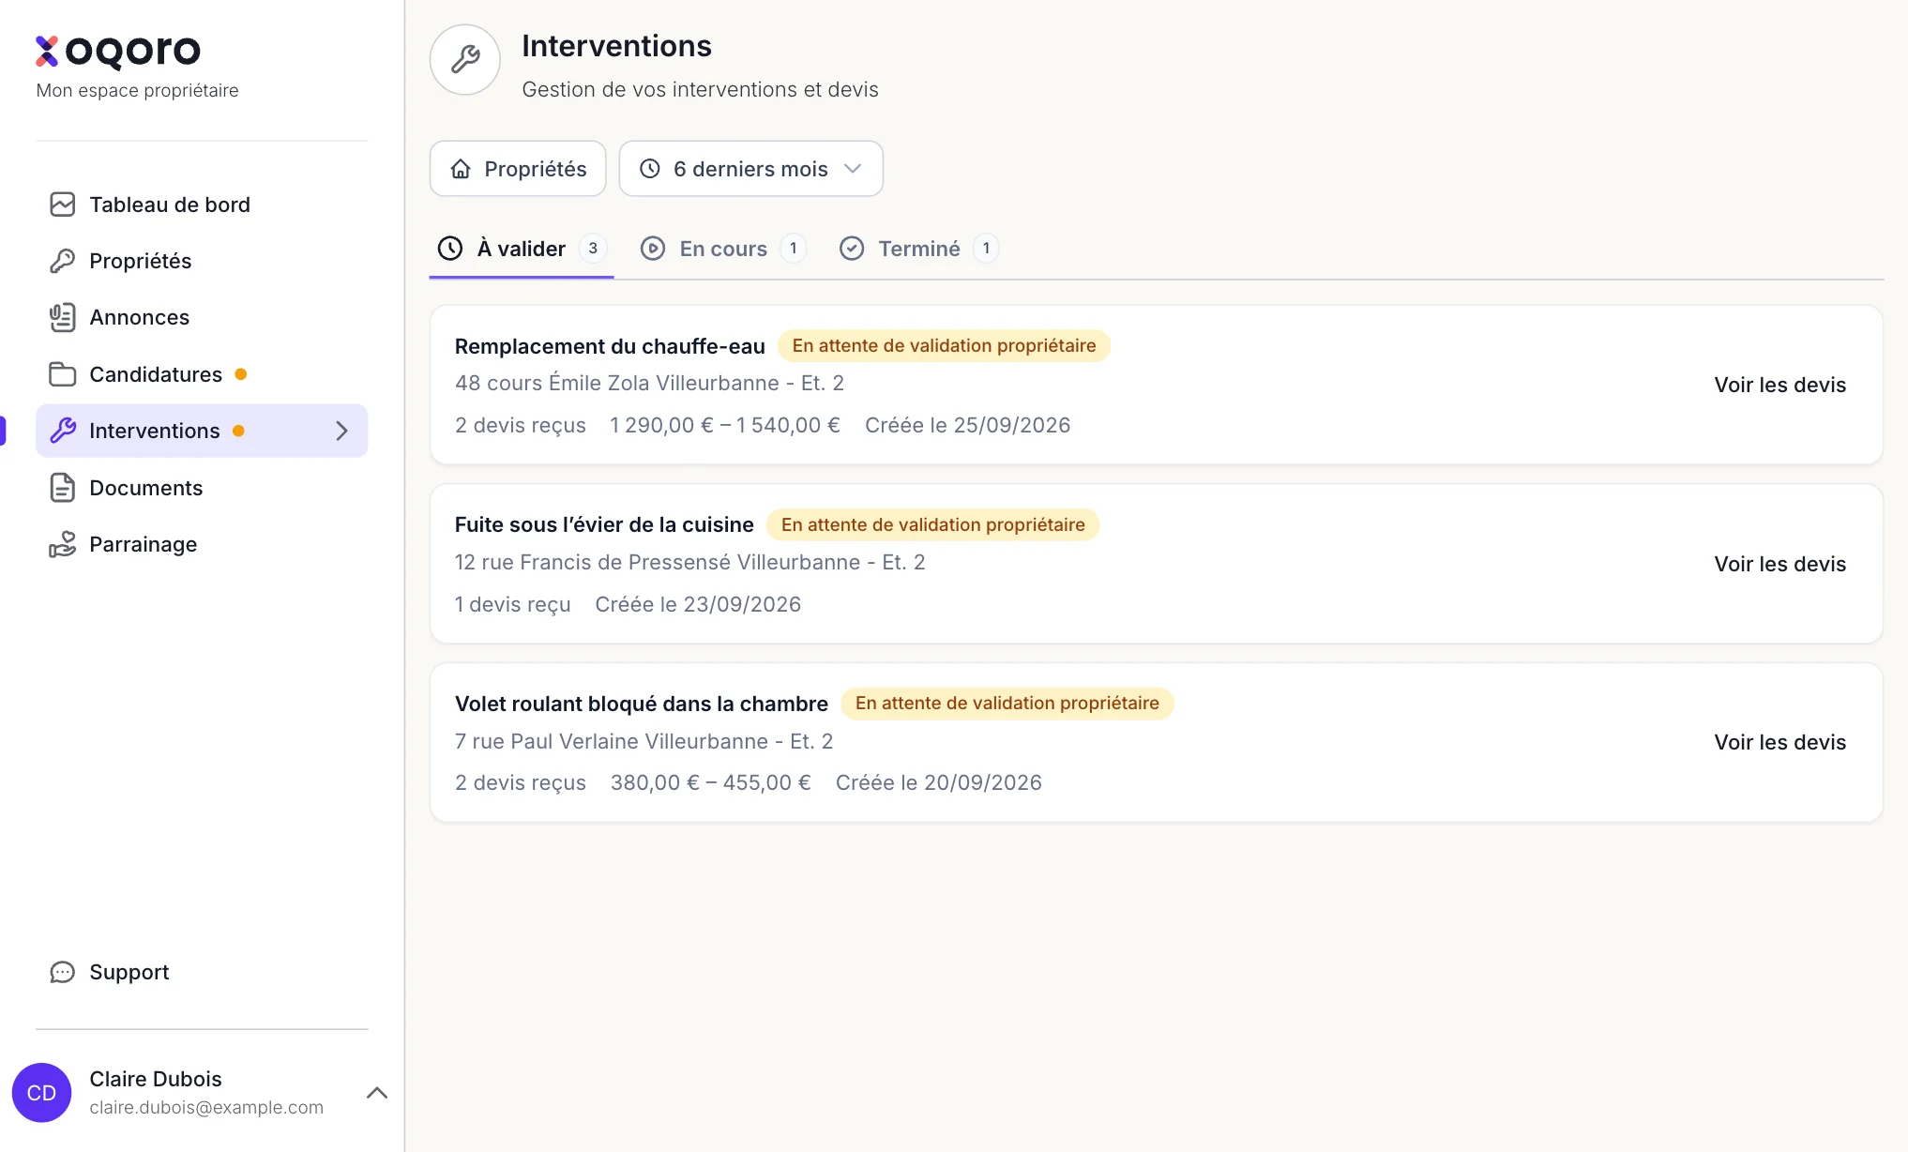
Task: Click the checkmark icon on Terminé tab
Action: click(x=852, y=249)
